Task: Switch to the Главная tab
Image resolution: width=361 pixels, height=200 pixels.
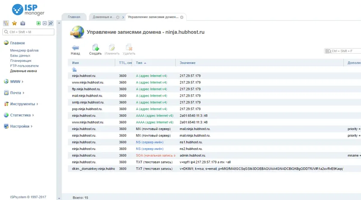Action: tap(74, 17)
